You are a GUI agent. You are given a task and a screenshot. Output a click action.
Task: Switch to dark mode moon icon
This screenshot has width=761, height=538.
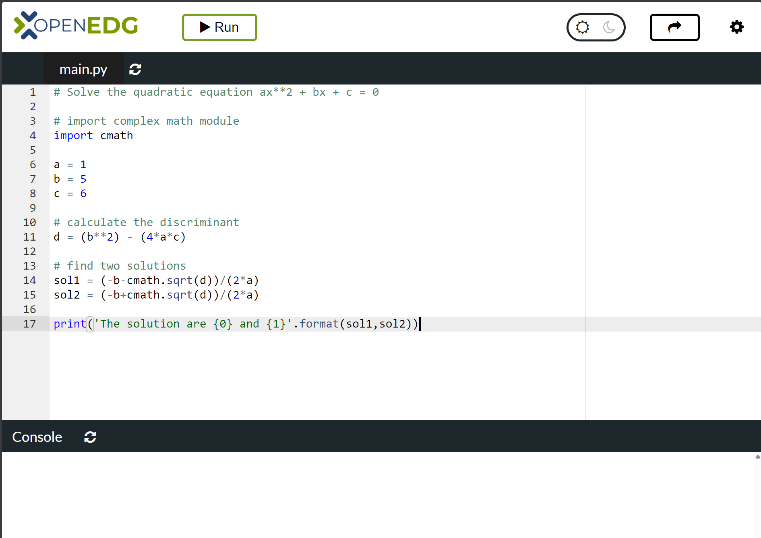point(609,27)
